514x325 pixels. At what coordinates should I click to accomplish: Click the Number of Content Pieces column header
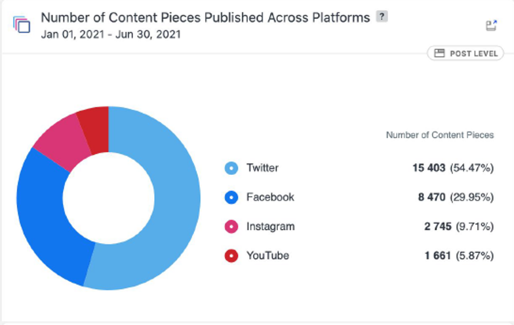pyautogui.click(x=439, y=135)
